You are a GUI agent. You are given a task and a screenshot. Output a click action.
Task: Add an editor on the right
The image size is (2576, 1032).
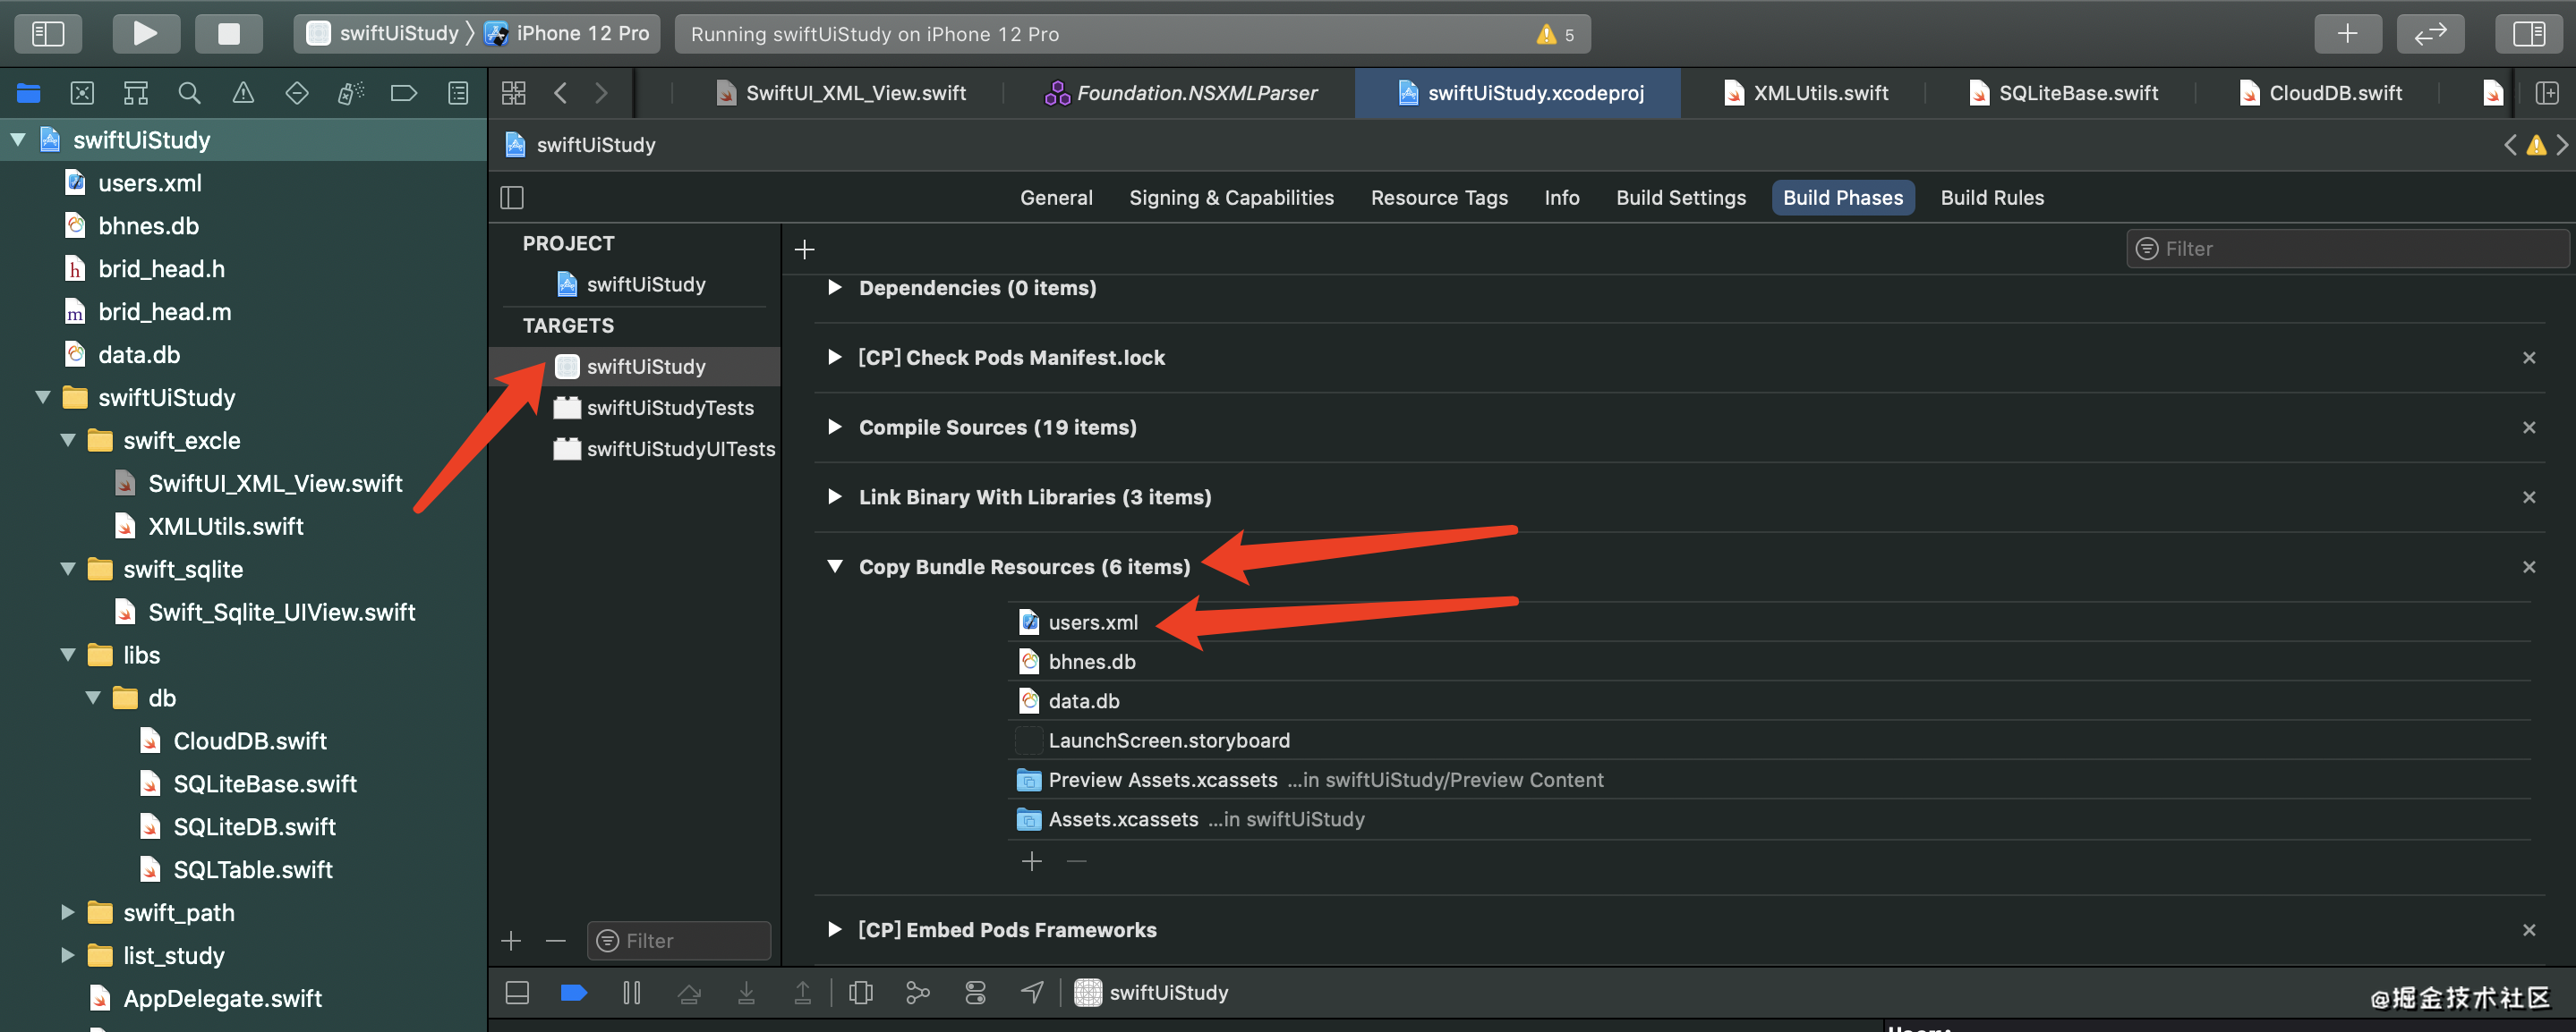coord(2547,93)
